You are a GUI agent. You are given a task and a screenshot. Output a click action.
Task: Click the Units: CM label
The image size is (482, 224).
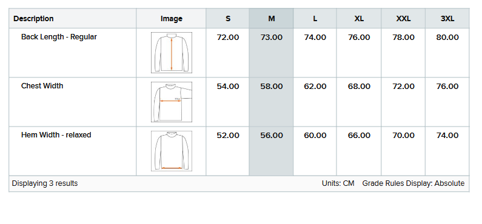point(338,183)
